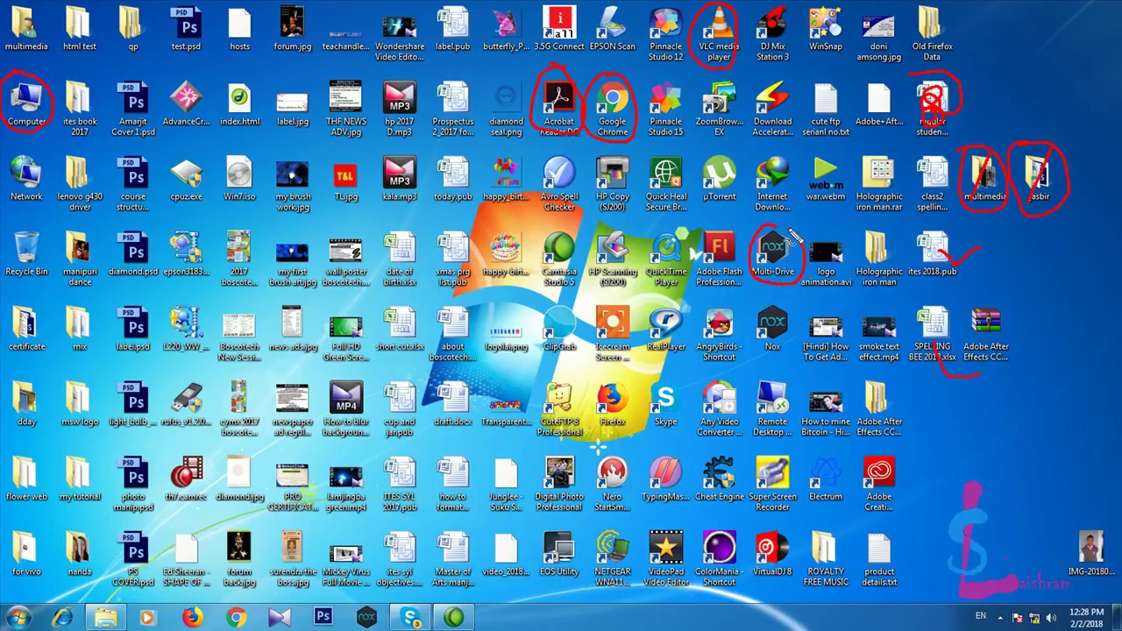The height and width of the screenshot is (631, 1122).
Task: Open Visual Studio from the taskbar
Action: click(280, 618)
